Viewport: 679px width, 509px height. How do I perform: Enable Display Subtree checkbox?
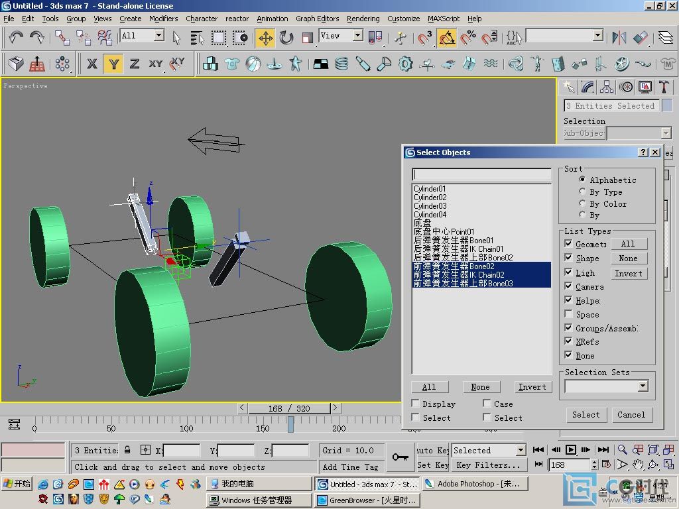[415, 404]
